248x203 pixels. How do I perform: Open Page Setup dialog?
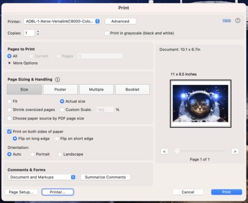(x=21, y=192)
